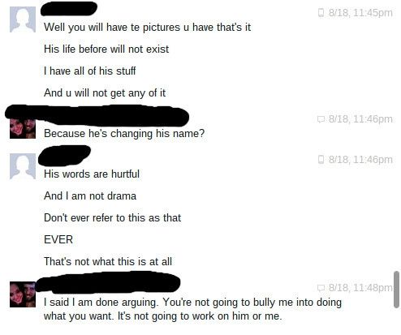Click the message 'Because he's changing his name?'
The height and width of the screenshot is (335, 401).
point(124,134)
